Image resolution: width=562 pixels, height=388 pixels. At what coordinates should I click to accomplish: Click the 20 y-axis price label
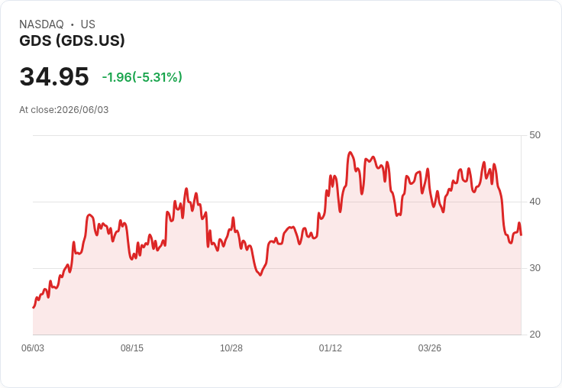tap(535, 335)
